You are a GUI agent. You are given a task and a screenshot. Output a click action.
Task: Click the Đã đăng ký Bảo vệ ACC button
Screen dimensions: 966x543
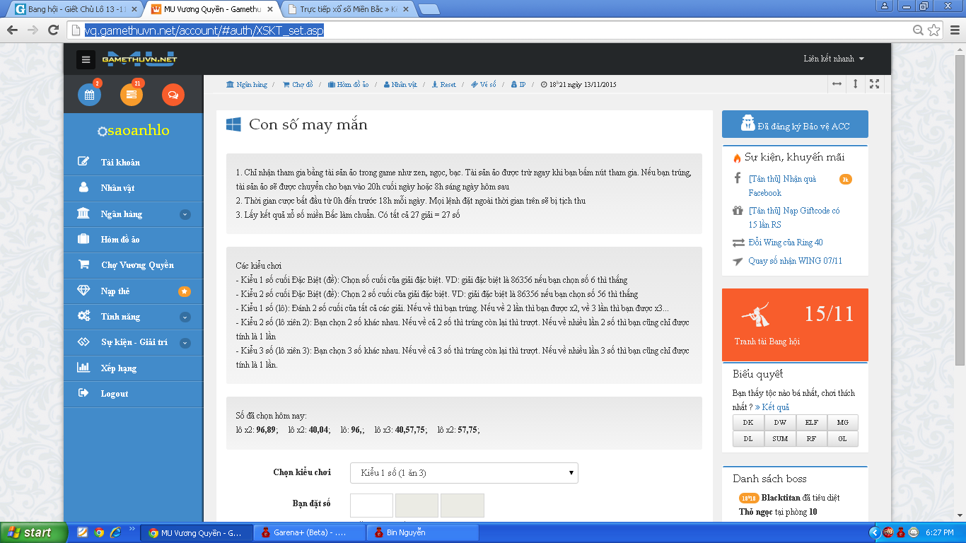tap(795, 124)
